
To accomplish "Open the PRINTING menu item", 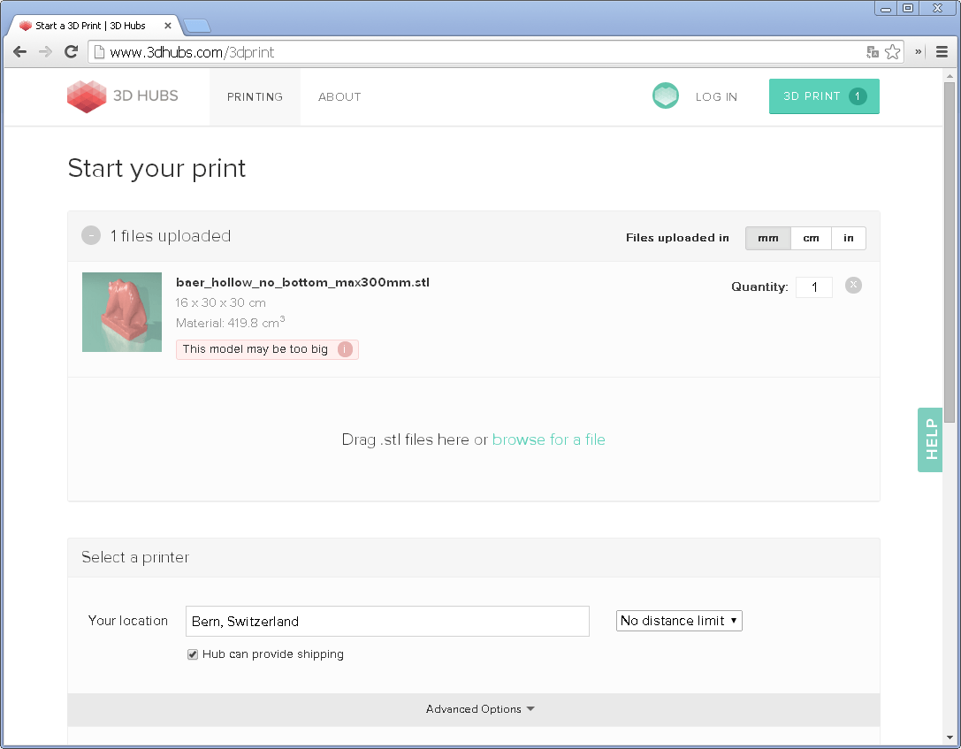I will [x=255, y=97].
